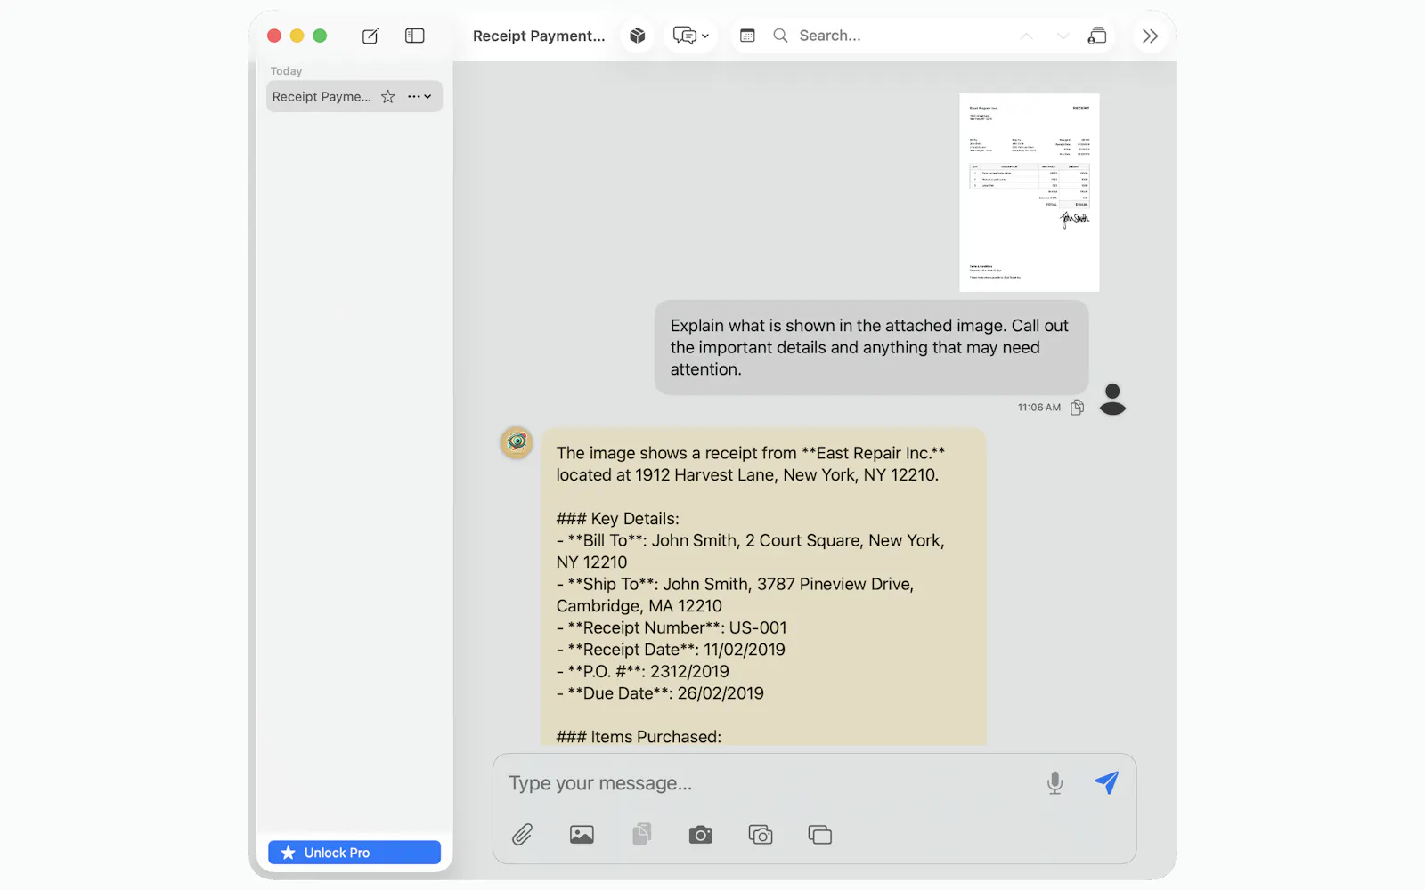This screenshot has height=890, width=1425.
Task: Select the Receipt Payme... conversation in sidebar
Action: coord(354,97)
